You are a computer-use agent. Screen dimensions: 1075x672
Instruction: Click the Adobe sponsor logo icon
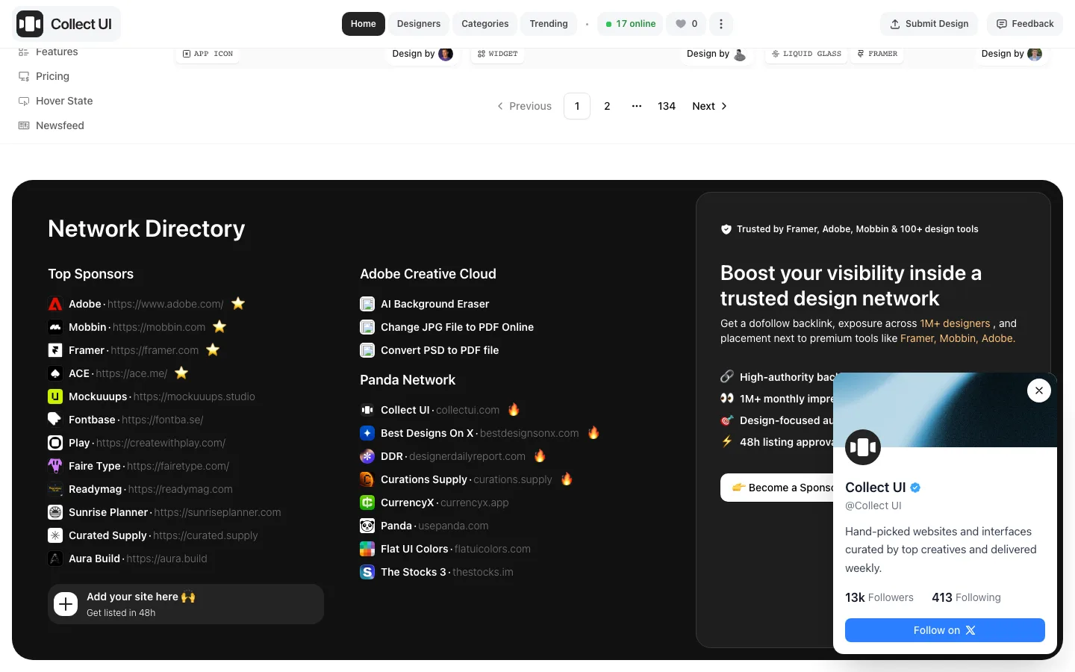tap(55, 304)
